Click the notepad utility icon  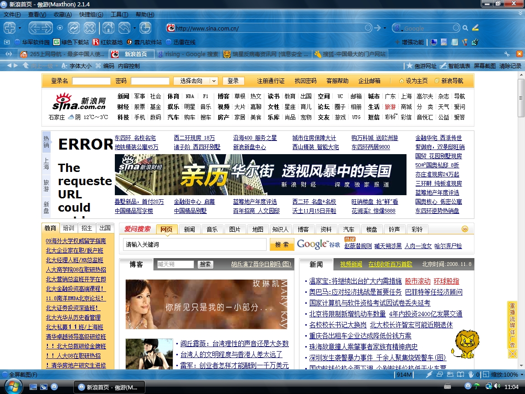pos(454,42)
